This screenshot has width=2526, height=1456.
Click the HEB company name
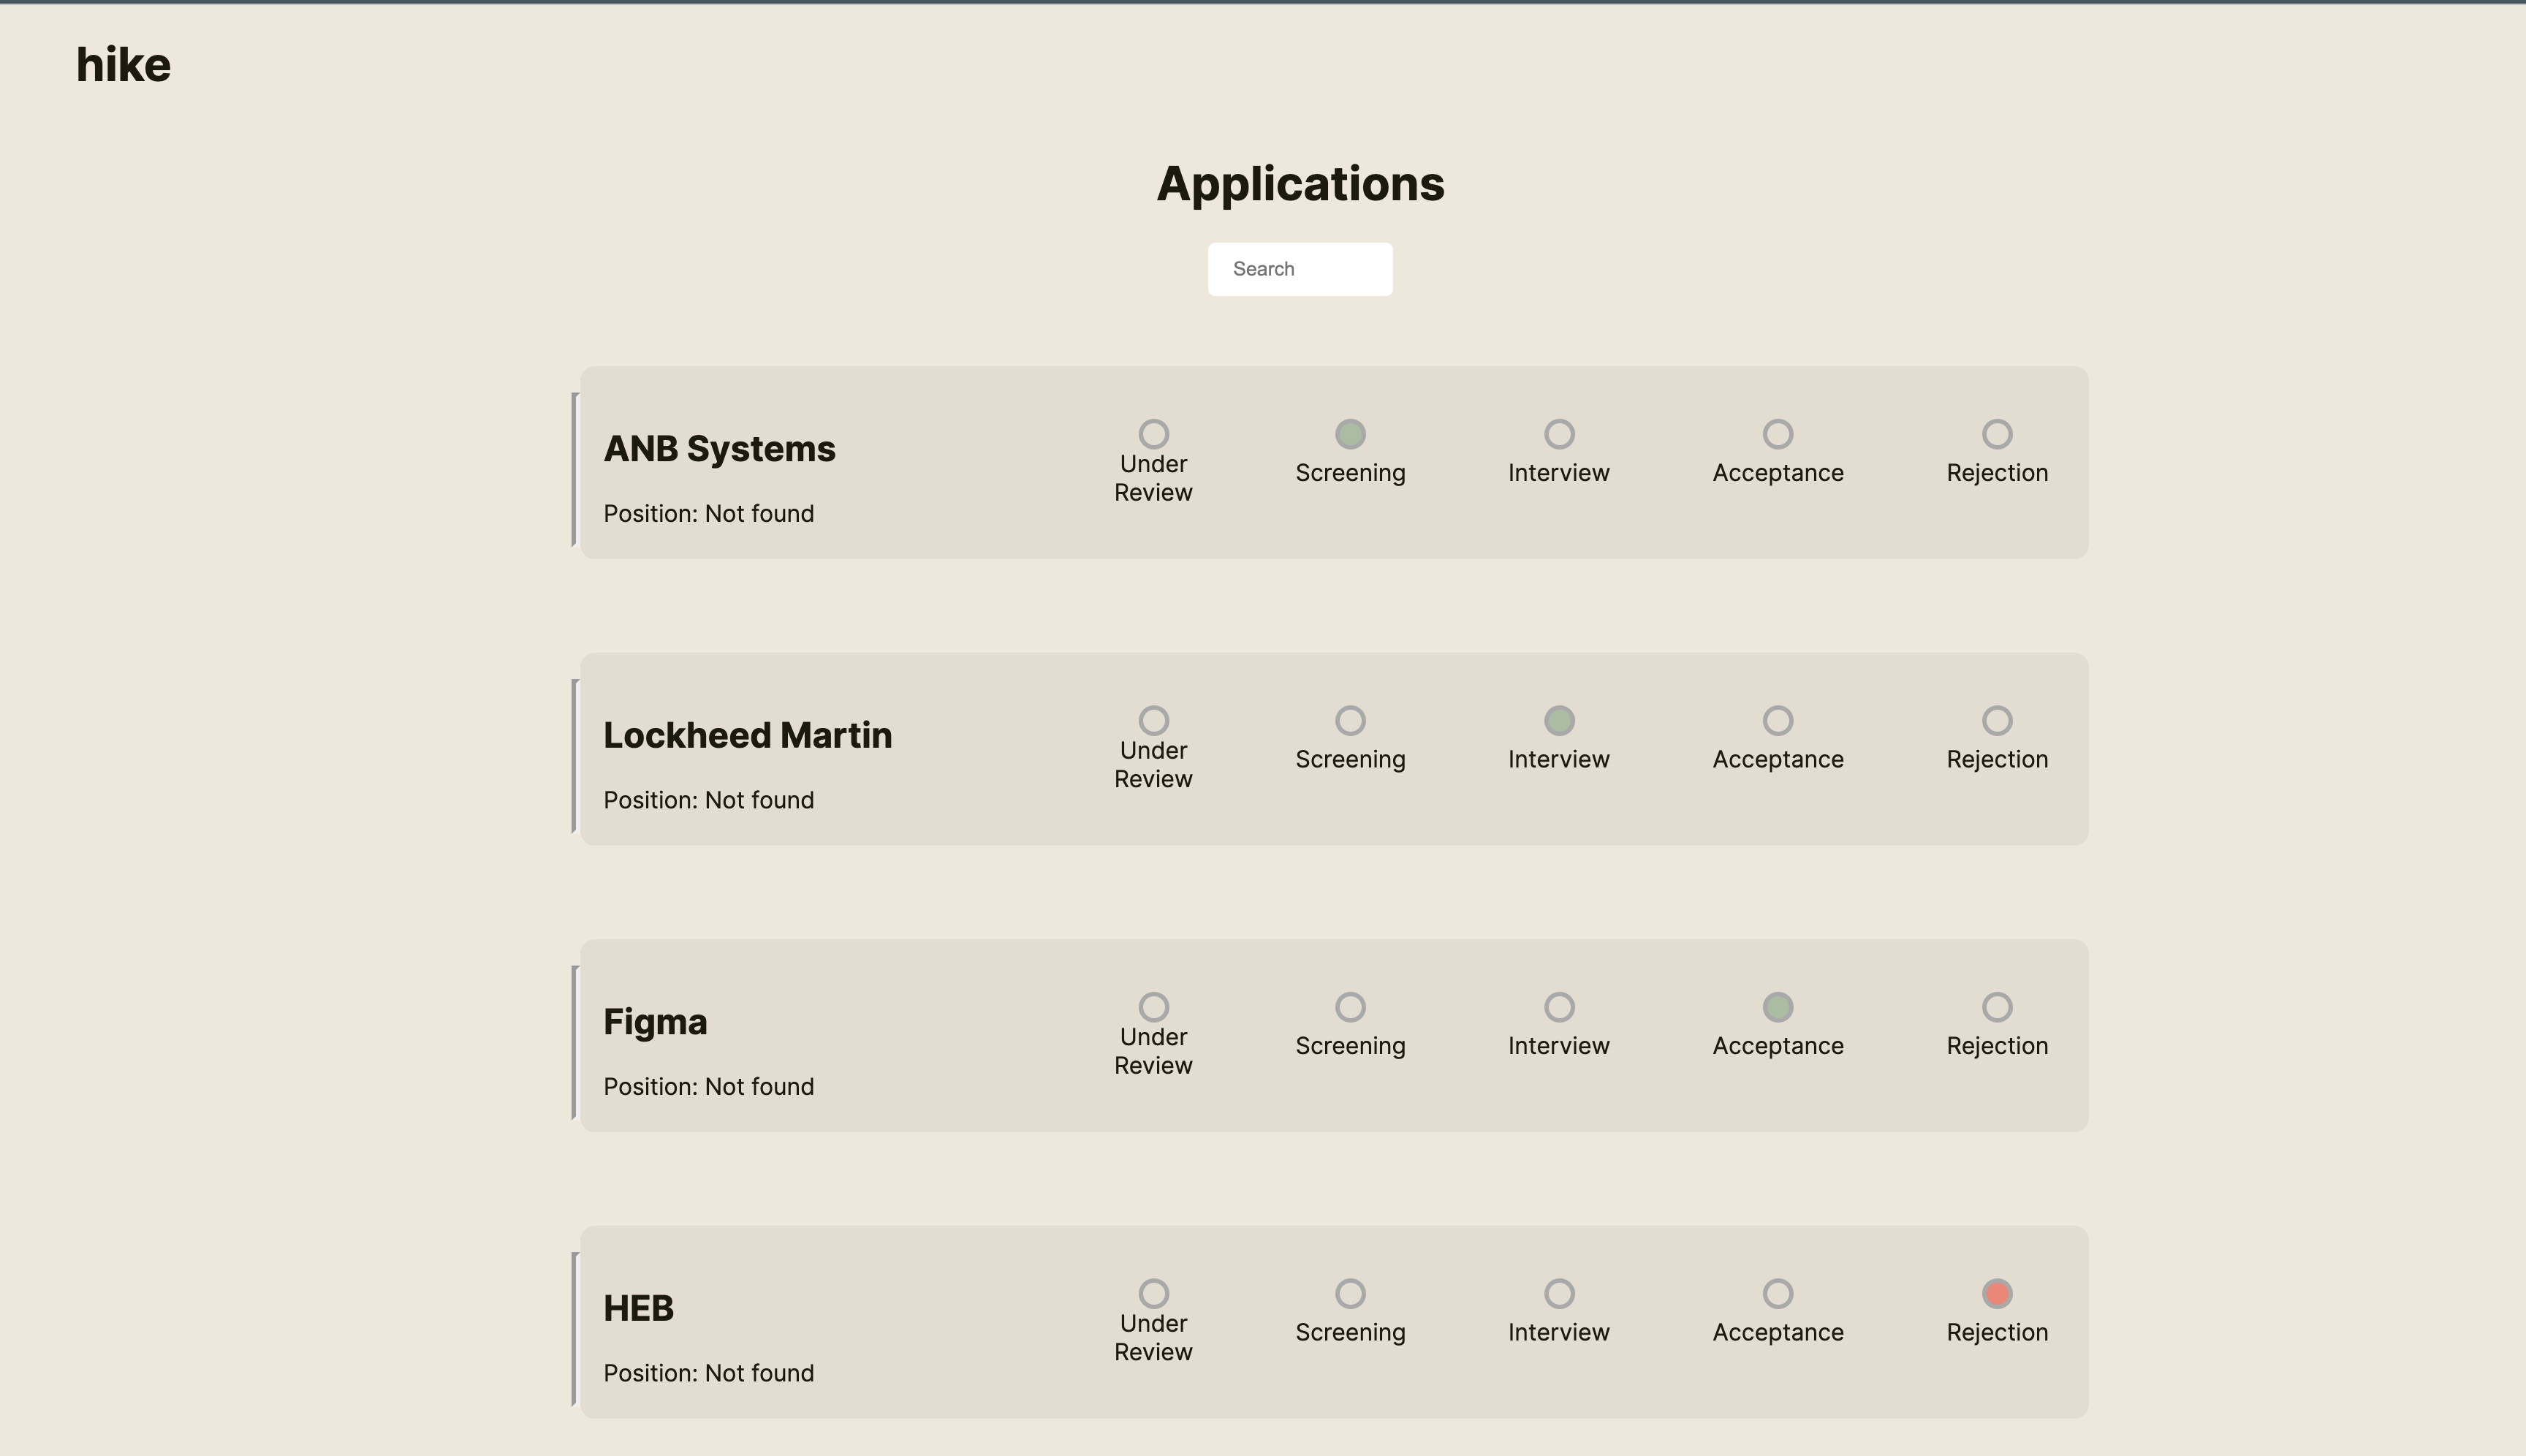tap(638, 1308)
